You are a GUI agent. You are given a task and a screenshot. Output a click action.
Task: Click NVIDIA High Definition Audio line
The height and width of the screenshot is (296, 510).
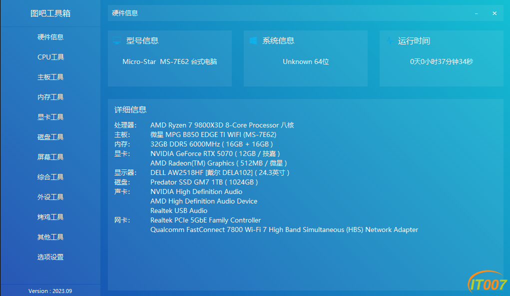tap(196, 191)
